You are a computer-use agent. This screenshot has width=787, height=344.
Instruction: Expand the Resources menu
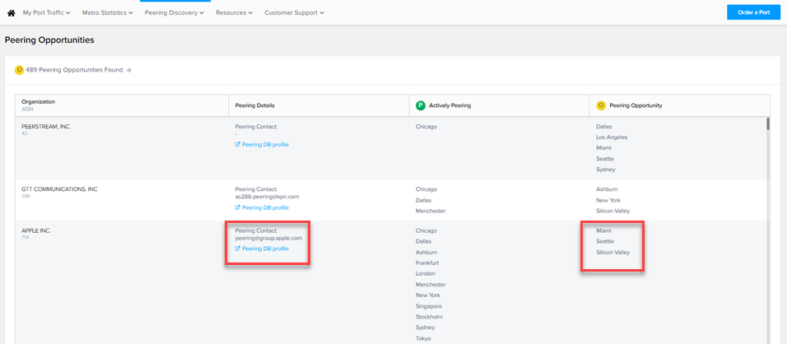(234, 13)
